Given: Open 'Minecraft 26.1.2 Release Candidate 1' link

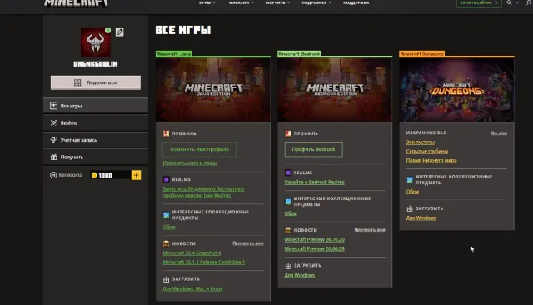Looking at the screenshot, I should pos(203,262).
